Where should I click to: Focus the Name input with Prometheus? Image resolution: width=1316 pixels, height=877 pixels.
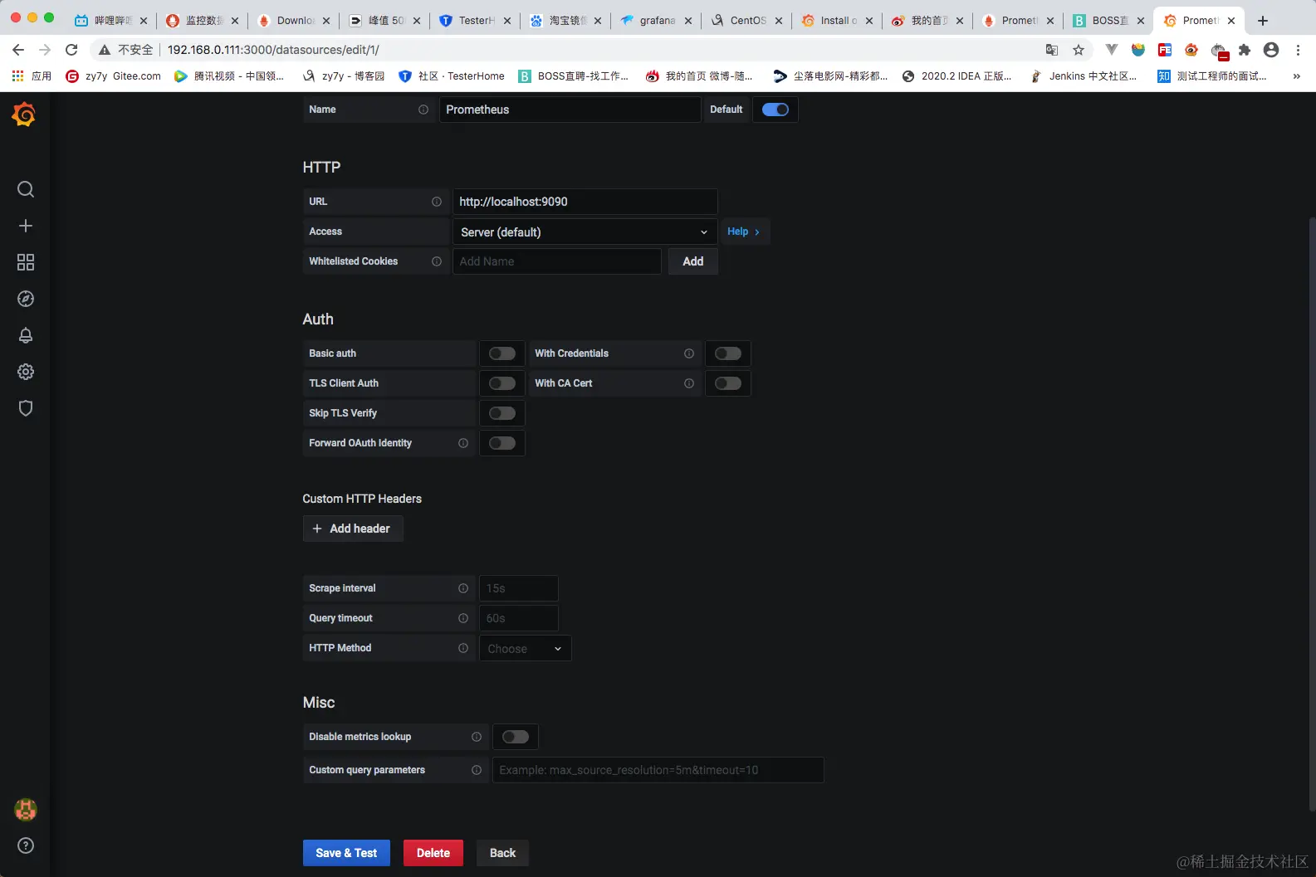[x=570, y=110]
